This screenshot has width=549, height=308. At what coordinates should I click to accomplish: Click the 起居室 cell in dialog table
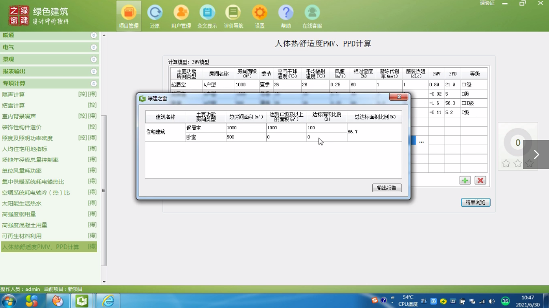coord(206,128)
